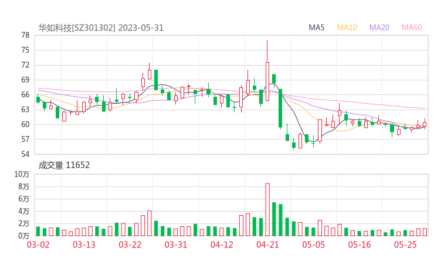434x258 pixels.
Task: Click the 8万 volume axis label
Action: (x=24, y=187)
